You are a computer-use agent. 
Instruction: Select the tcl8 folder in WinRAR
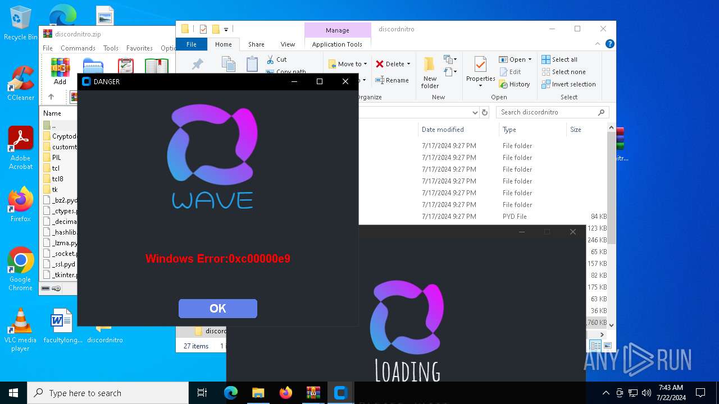tap(59, 179)
